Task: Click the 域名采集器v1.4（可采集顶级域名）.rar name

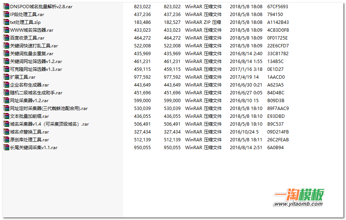Action: coord(49,124)
